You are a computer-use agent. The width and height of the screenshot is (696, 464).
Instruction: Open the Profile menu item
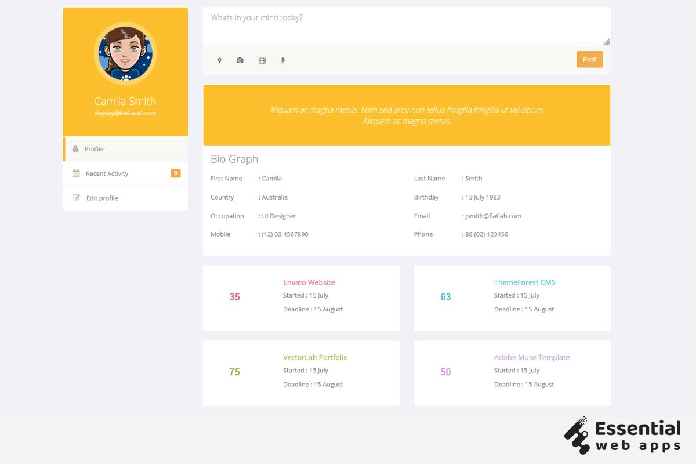pyautogui.click(x=94, y=149)
